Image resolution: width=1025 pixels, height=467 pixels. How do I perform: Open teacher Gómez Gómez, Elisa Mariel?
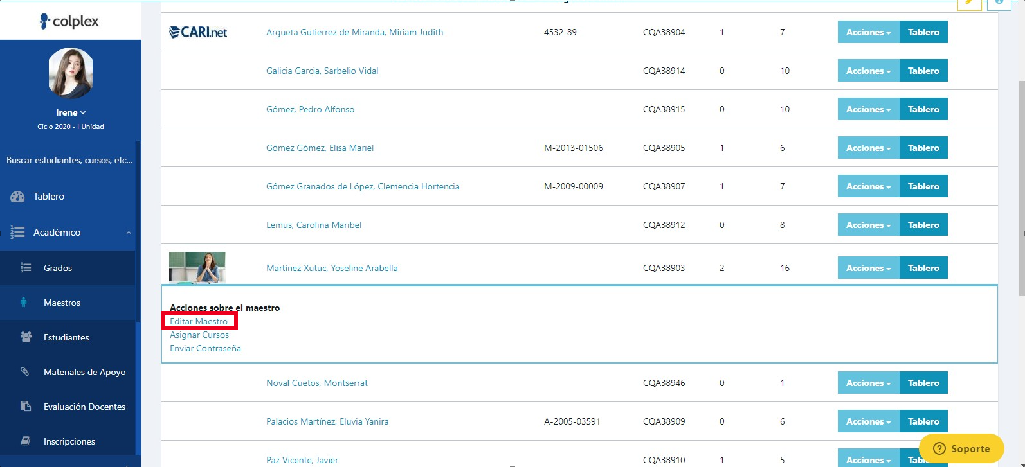(x=320, y=148)
